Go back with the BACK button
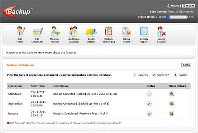The image size is (198, 133). pyautogui.click(x=186, y=65)
